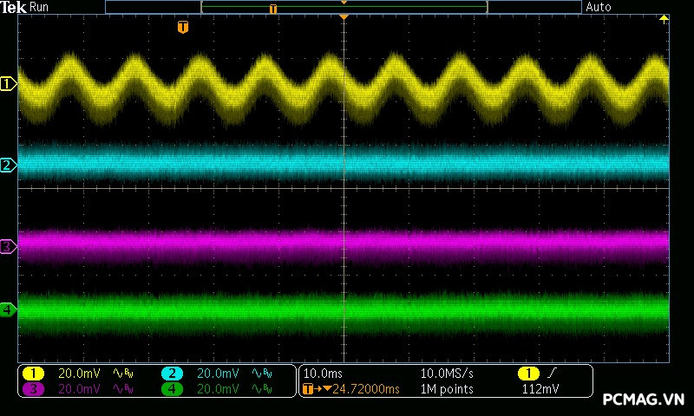Click the yellow trigger level arrow at right edge

(665, 19)
